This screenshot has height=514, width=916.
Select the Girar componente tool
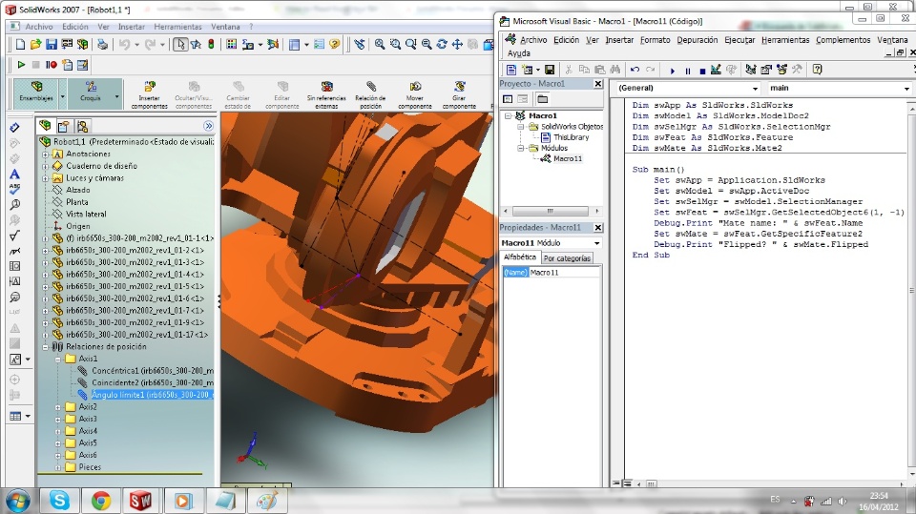tap(459, 94)
